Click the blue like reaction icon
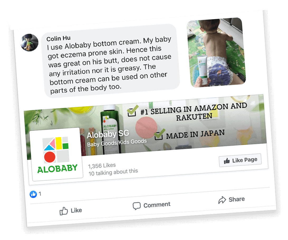Screen dimensions: 288x240 point(33,194)
